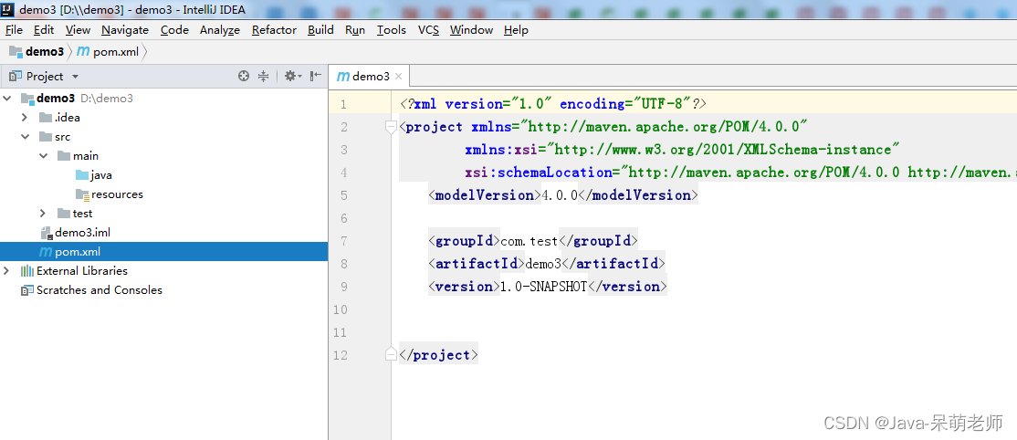This screenshot has height=440, width=1017.
Task: Open the Run menu
Action: (355, 30)
